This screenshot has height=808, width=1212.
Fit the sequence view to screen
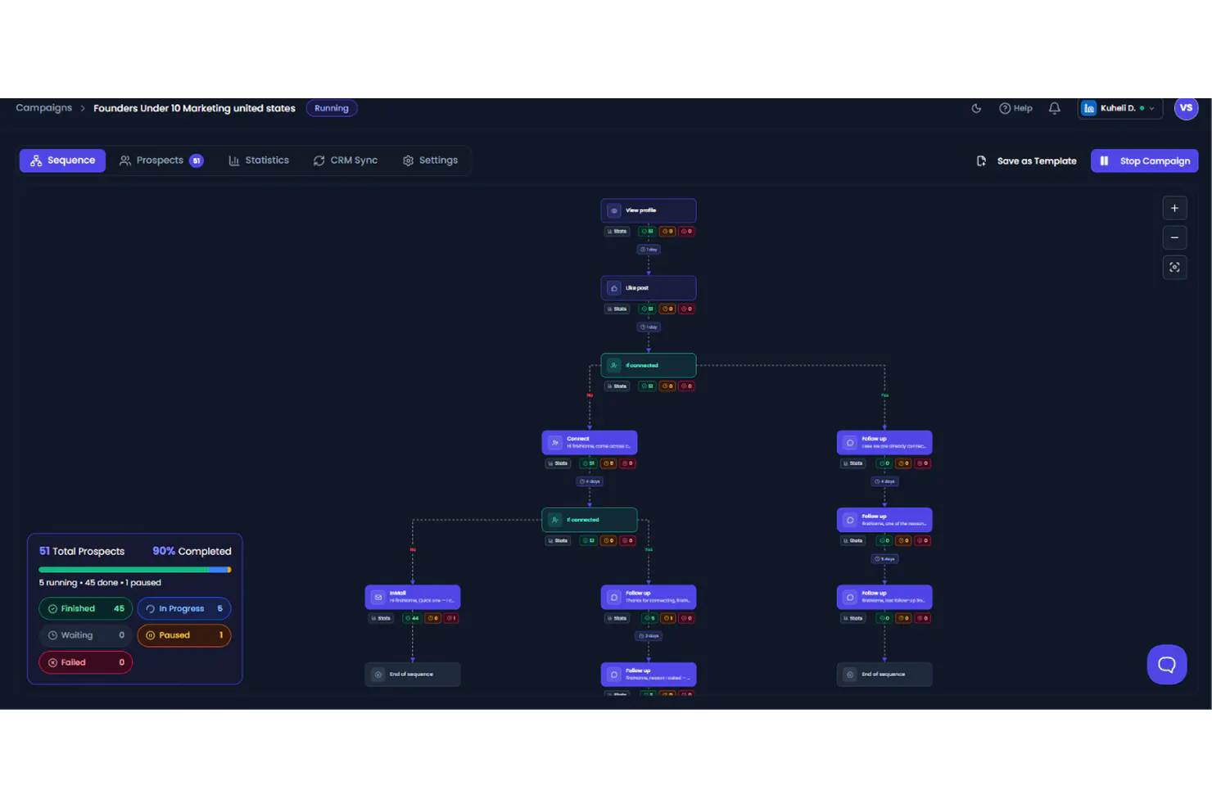tap(1174, 267)
